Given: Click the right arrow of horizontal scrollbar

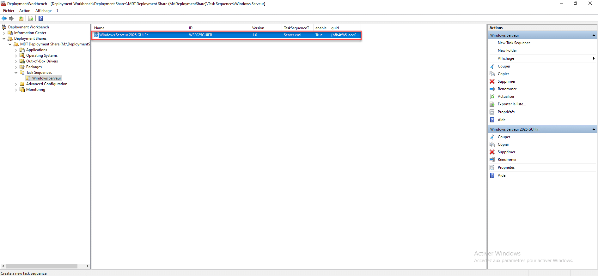Looking at the screenshot, I should tap(88, 266).
